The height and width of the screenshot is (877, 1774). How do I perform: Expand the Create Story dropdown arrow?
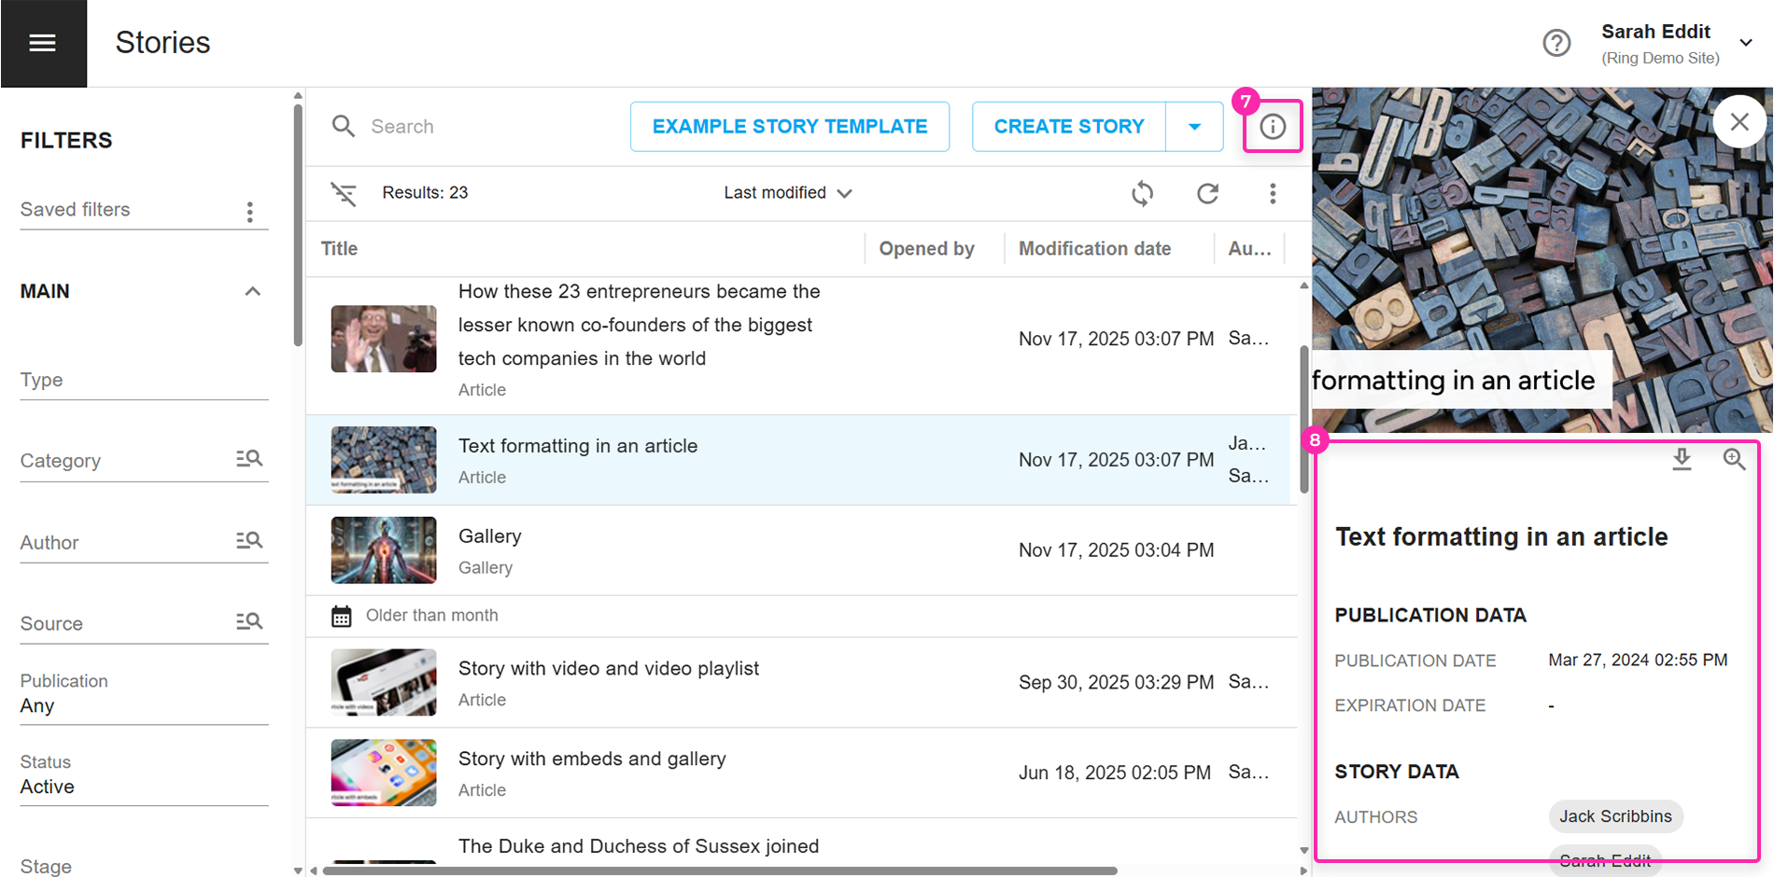[x=1194, y=127]
